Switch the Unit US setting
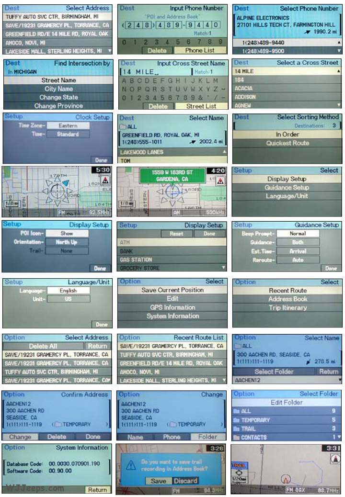 pyautogui.click(x=68, y=299)
